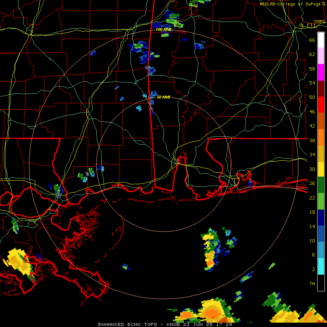
Task: Click the navy blue legend swatch
Action: 321,218
